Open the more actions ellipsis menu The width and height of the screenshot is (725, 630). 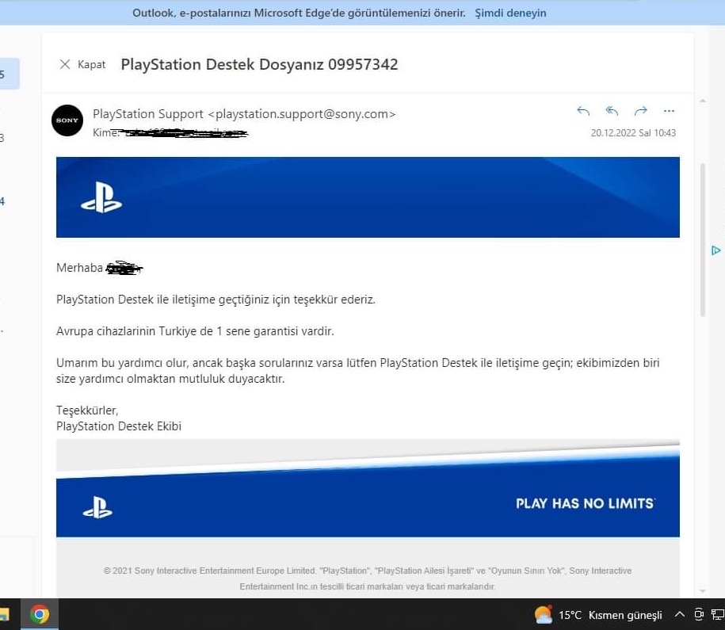(669, 111)
